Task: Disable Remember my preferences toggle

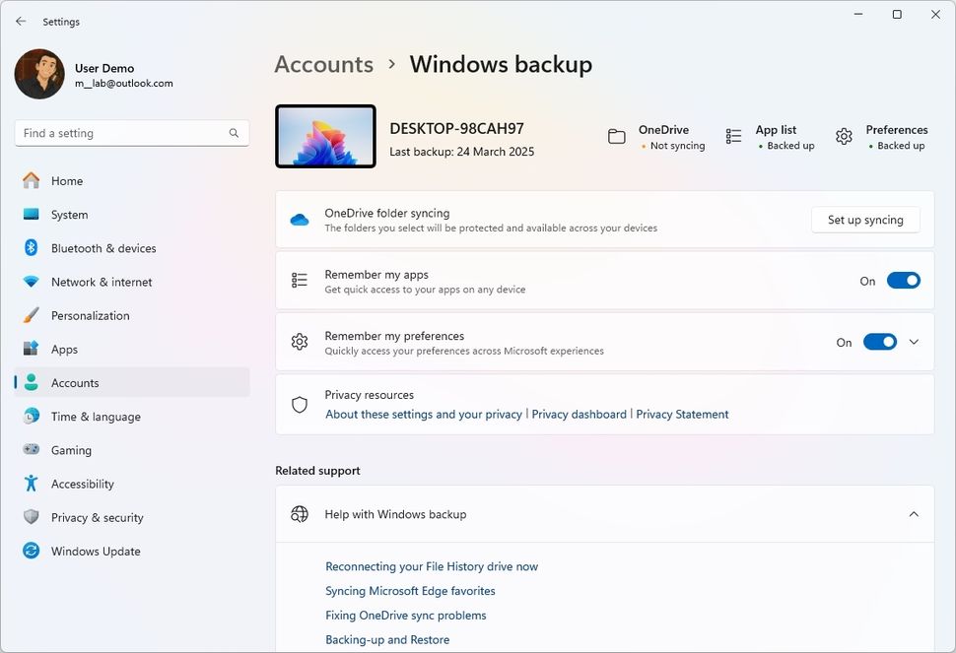Action: coord(879,342)
